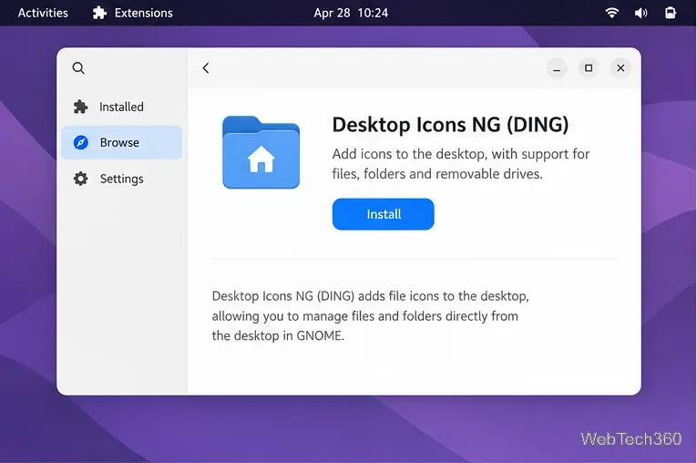Screen dimensions: 697x463
Task: Click the battery icon in top bar
Action: coord(671,13)
